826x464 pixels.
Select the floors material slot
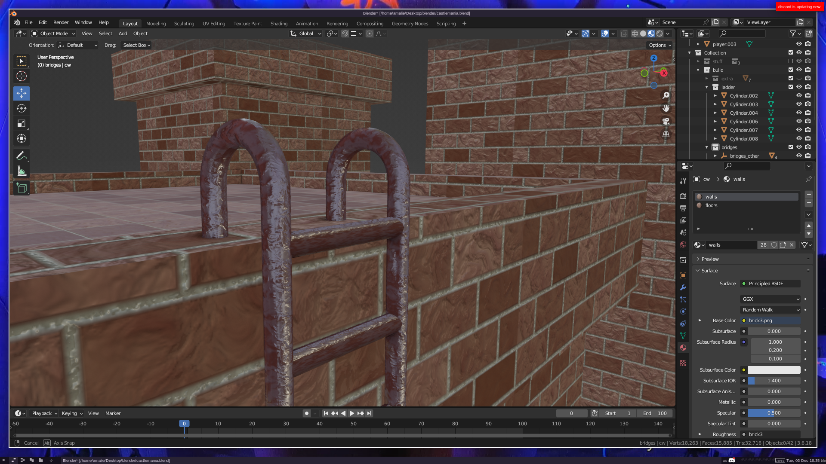pos(712,205)
